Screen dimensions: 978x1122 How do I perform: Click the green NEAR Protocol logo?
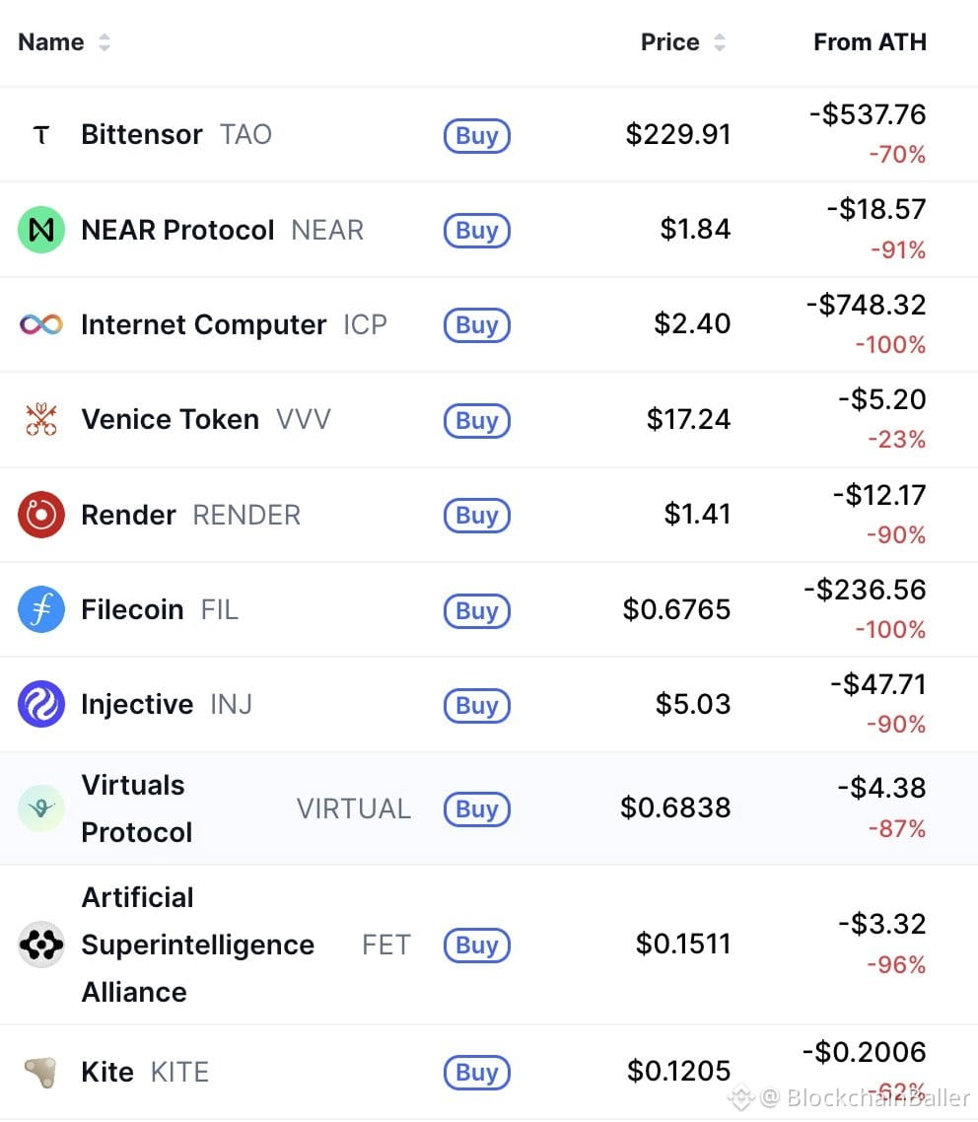(x=41, y=230)
